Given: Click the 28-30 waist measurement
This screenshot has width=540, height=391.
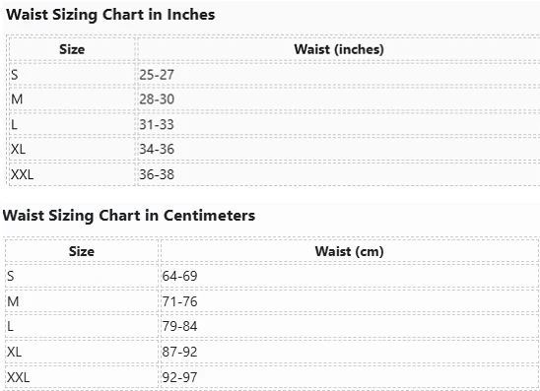Looking at the screenshot, I should pyautogui.click(x=157, y=99).
